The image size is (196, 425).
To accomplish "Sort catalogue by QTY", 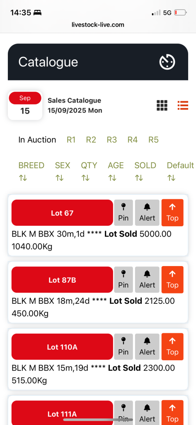I will (89, 171).
